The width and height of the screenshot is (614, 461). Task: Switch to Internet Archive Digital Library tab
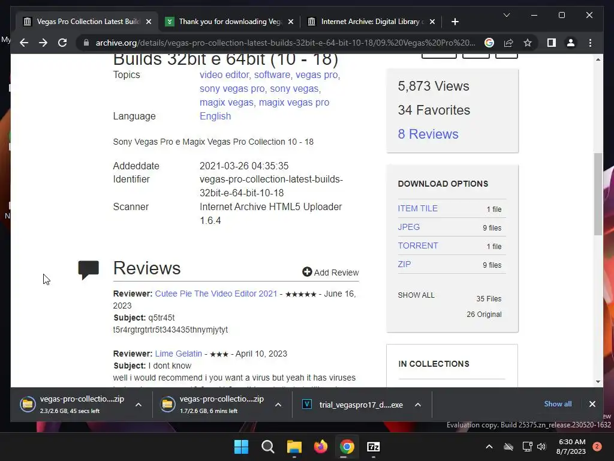[372, 22]
